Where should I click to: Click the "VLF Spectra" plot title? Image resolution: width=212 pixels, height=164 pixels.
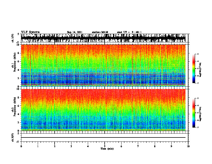click(x=30, y=32)
